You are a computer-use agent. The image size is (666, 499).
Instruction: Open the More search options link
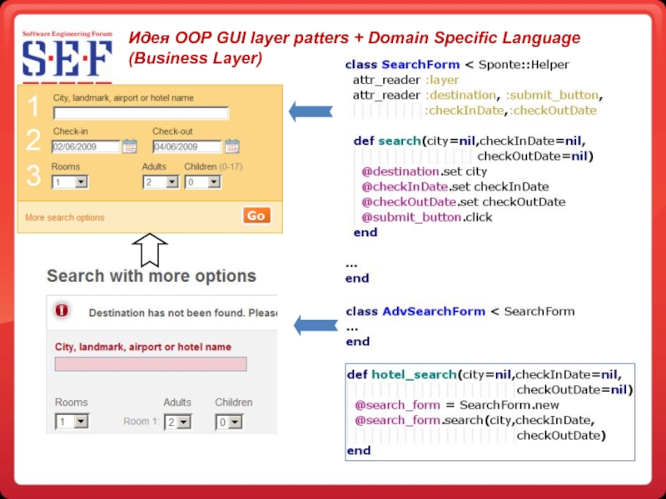(65, 217)
